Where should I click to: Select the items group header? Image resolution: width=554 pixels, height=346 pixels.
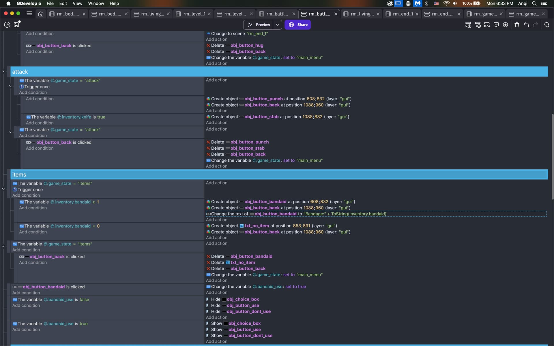tap(279, 175)
